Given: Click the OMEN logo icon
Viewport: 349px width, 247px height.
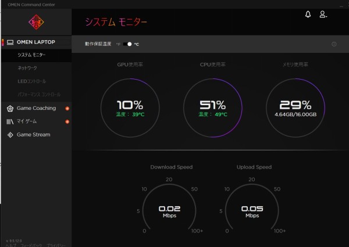Looking at the screenshot, I should [x=35, y=22].
